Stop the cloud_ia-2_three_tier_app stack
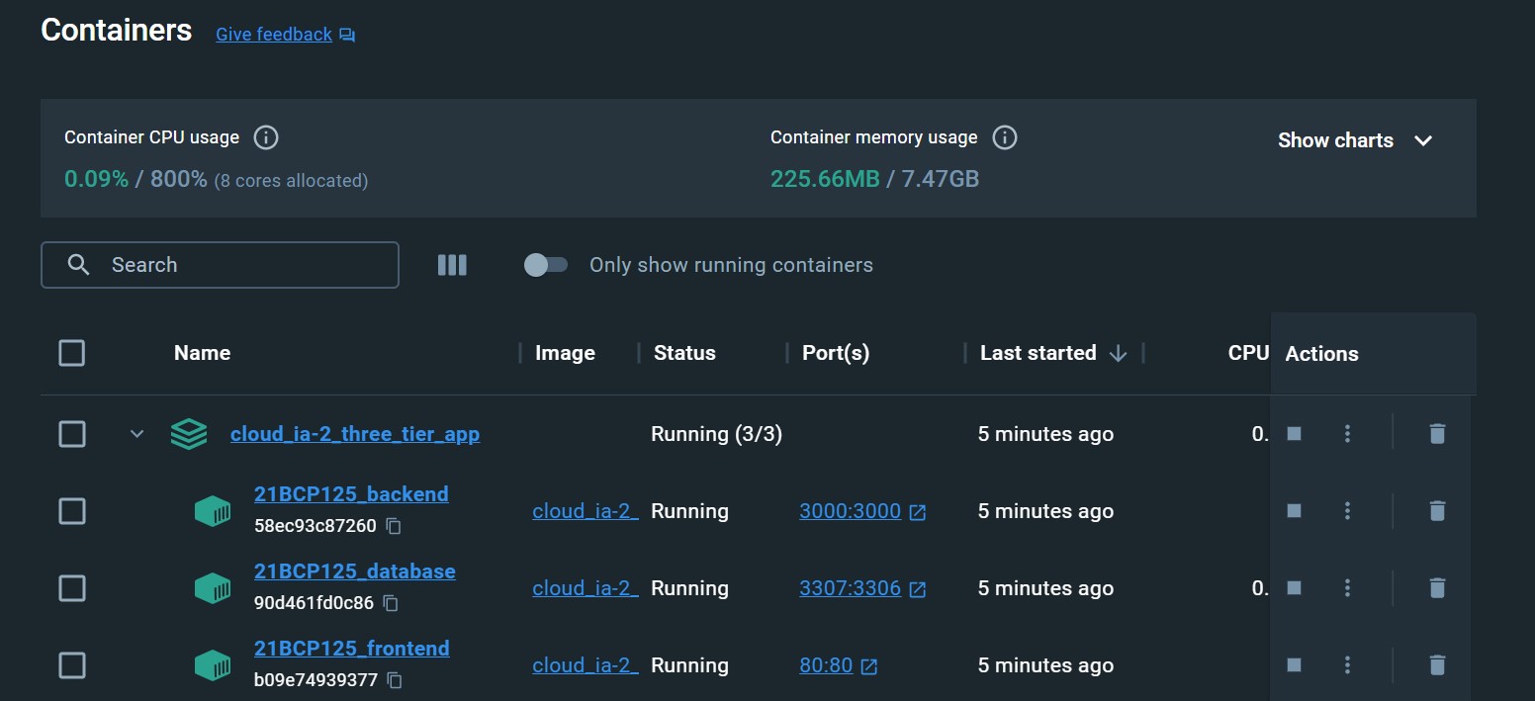1535x701 pixels. pos(1294,433)
